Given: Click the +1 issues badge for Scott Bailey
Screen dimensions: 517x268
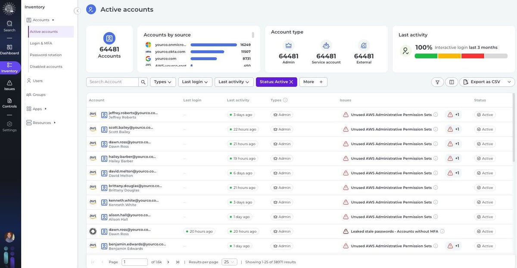Looking at the screenshot, I should [x=453, y=129].
